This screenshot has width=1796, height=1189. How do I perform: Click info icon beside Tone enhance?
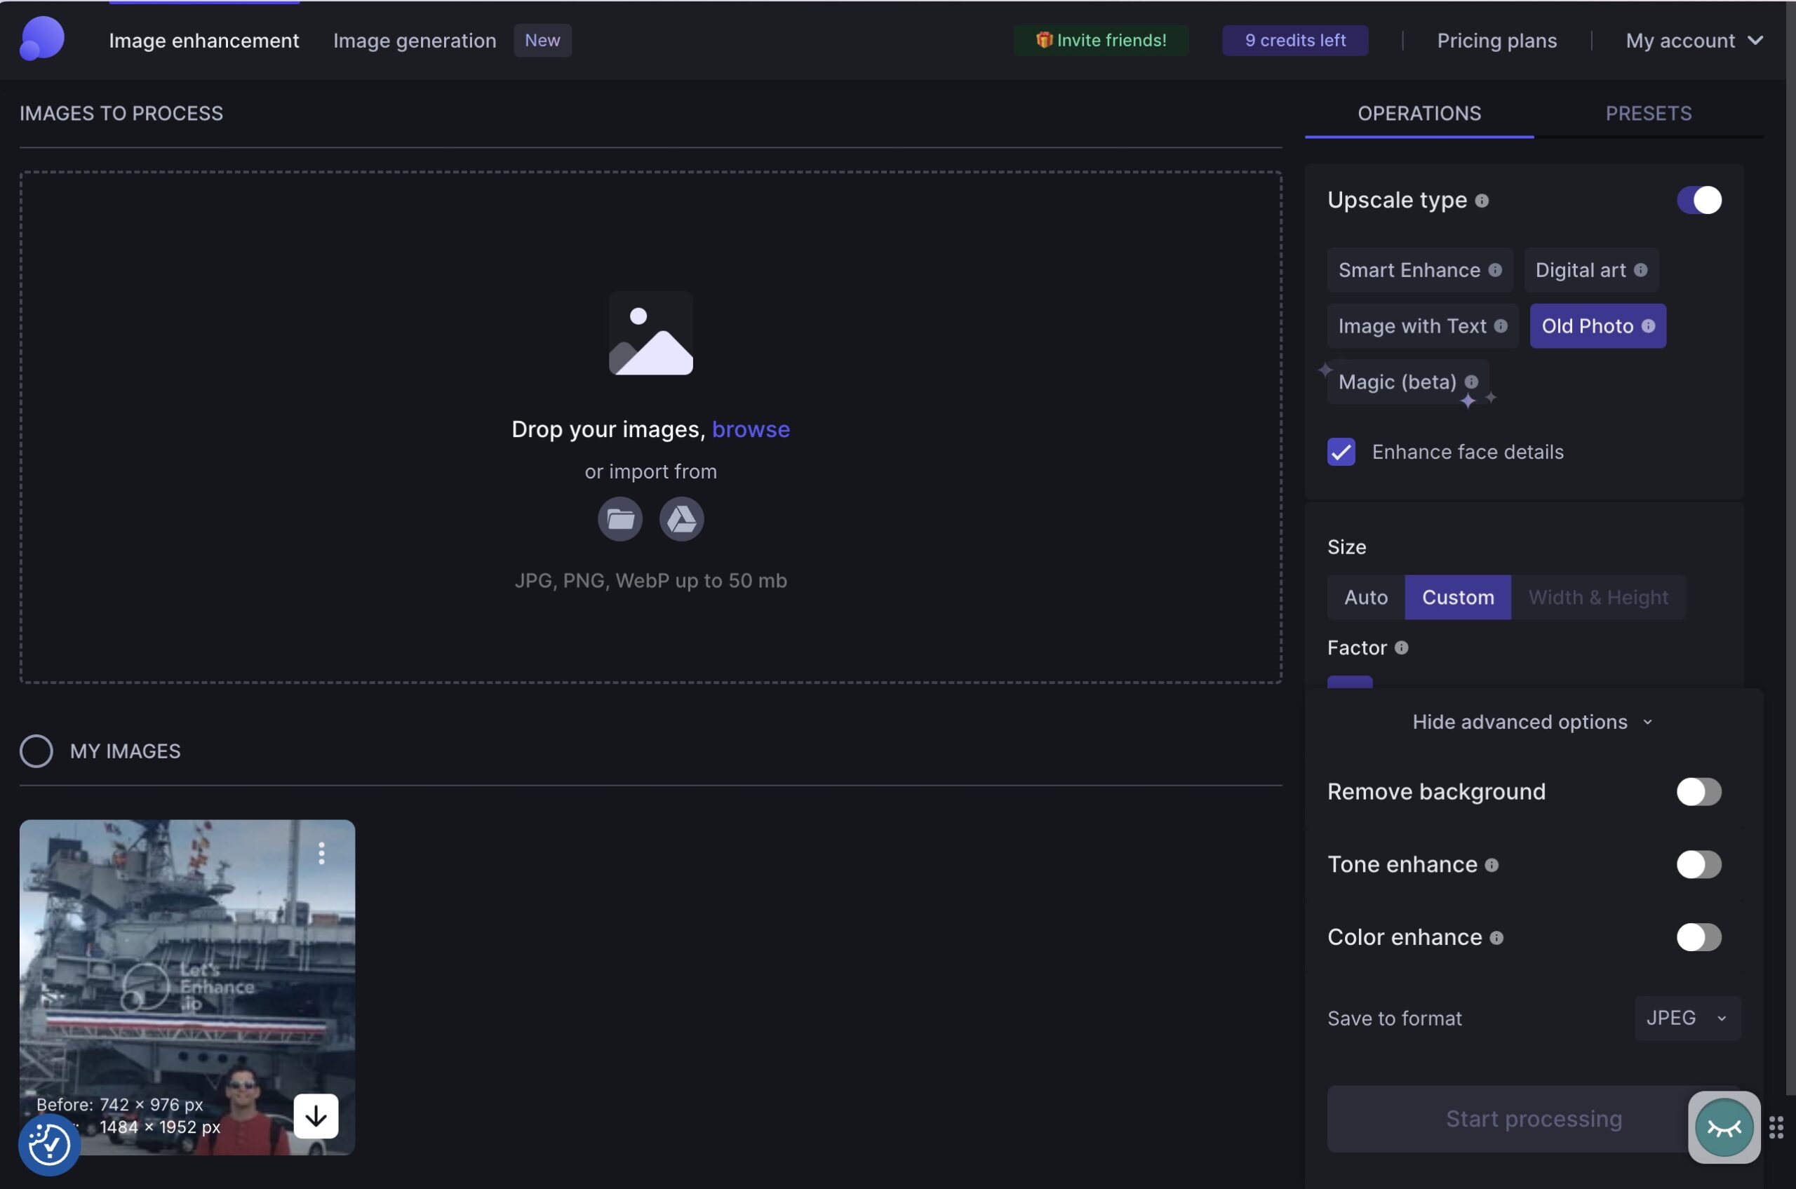tap(1491, 864)
